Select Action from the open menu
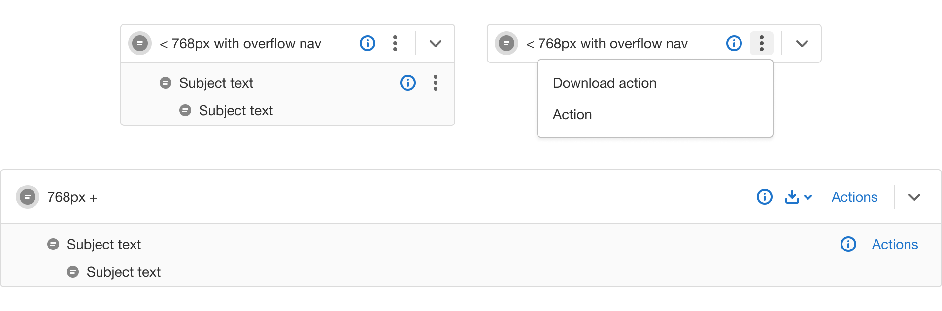 572,114
